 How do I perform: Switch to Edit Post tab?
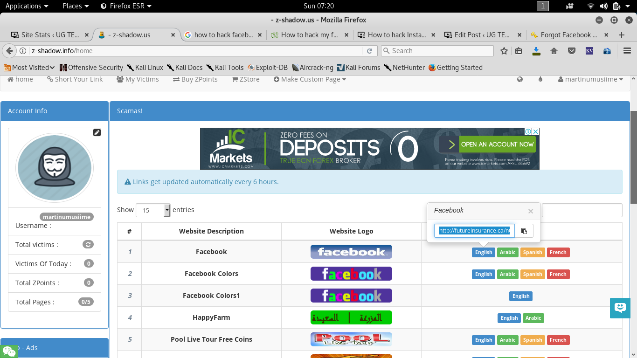(x=484, y=35)
